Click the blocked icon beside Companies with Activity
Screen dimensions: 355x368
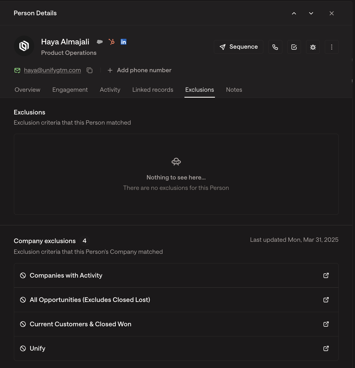pos(23,275)
